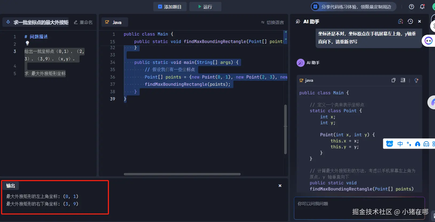The width and height of the screenshot is (435, 222).
Task: Select the 求一批坐标点的最大外接矩 problem tab
Action: coord(36,22)
